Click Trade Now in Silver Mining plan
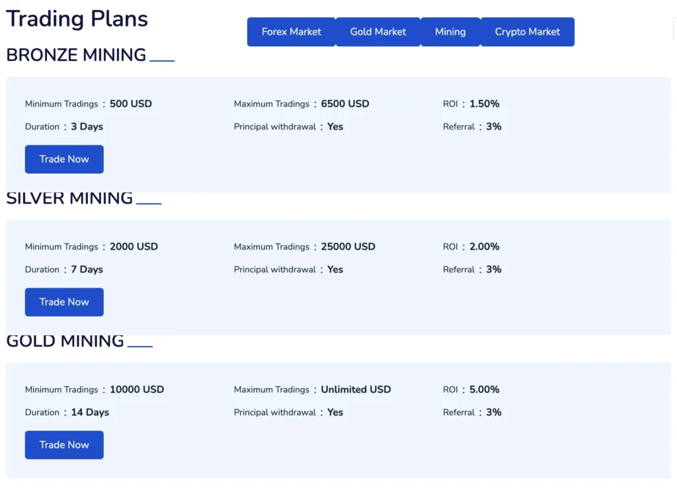This screenshot has width=677, height=488. pyautogui.click(x=64, y=302)
